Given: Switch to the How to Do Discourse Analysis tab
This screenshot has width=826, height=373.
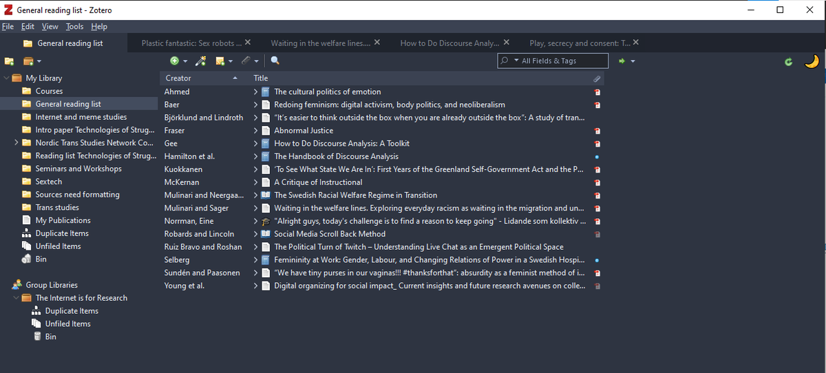Looking at the screenshot, I should tap(449, 43).
